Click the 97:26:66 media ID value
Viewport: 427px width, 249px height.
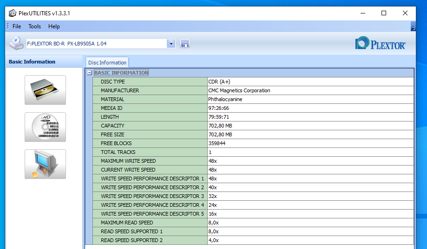(x=310, y=108)
